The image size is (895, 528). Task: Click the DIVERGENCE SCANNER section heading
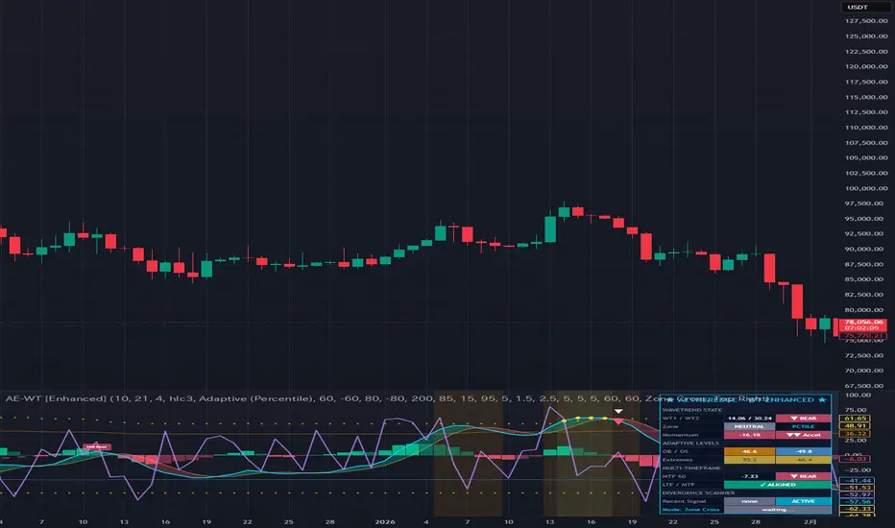[699, 492]
